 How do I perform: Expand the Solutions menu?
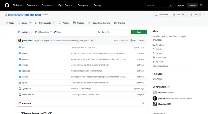[x=33, y=5]
